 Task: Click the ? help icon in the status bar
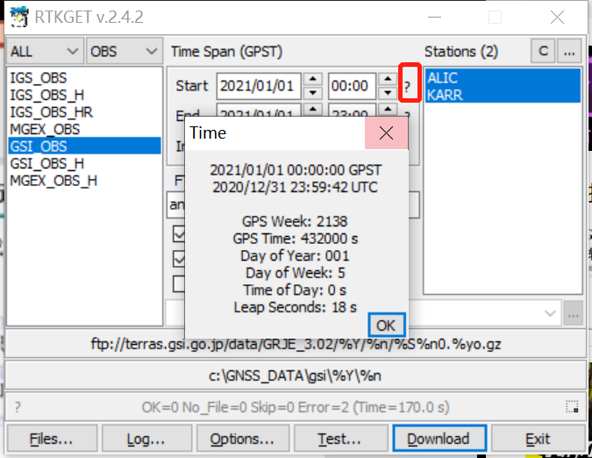(x=18, y=407)
